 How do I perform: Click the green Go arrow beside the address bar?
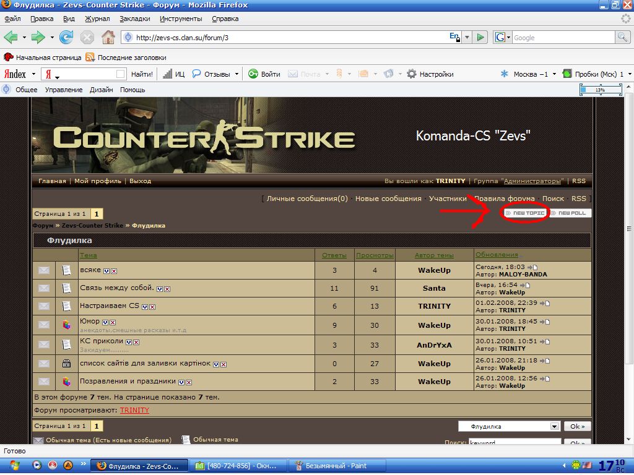coord(480,38)
